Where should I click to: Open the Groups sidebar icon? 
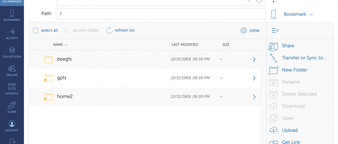click(12, 71)
